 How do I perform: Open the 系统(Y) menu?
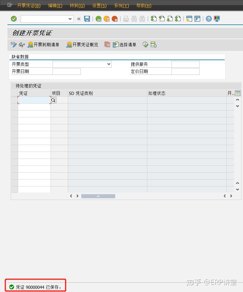pyautogui.click(x=121, y=5)
